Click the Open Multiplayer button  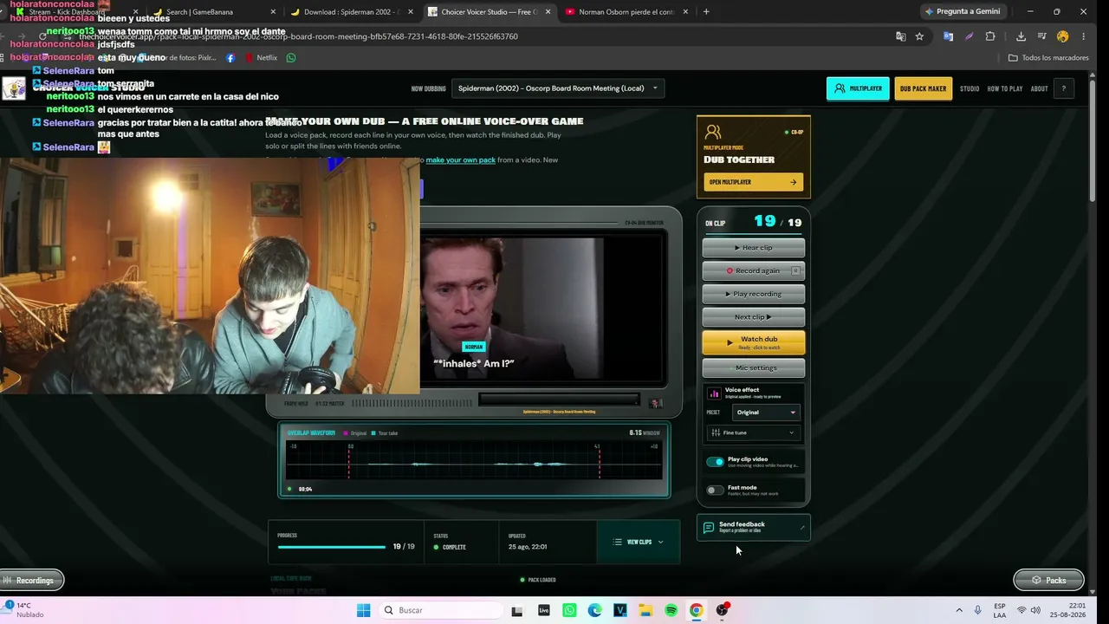[753, 182]
